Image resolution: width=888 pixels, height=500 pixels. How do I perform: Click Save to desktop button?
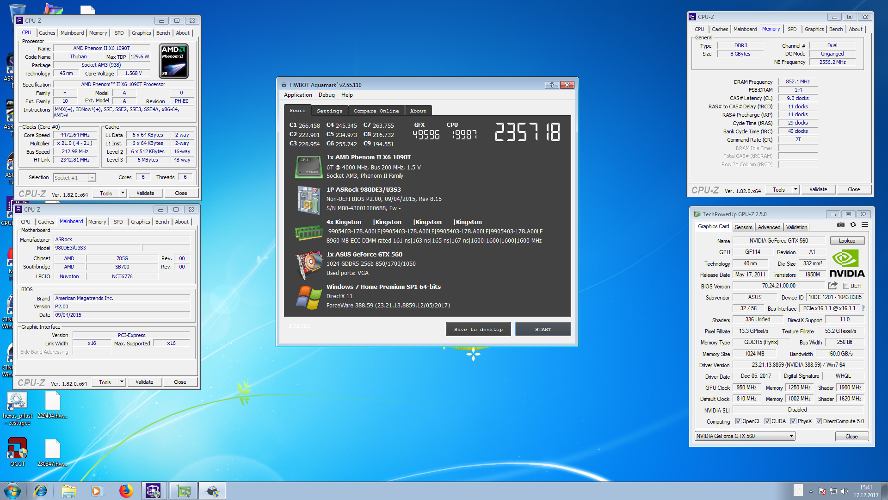click(478, 329)
